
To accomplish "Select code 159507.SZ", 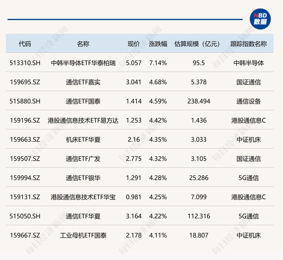I will pyautogui.click(x=25, y=159).
